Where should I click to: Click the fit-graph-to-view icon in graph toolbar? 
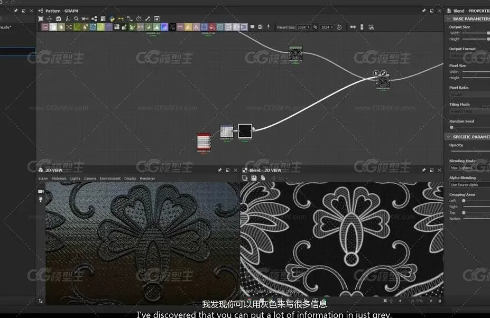[41, 18]
